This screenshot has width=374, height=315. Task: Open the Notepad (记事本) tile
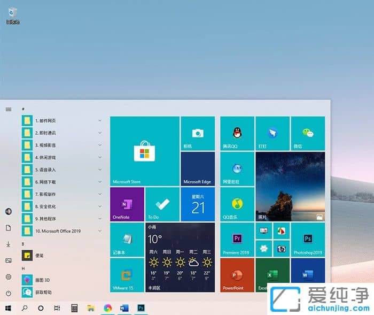coord(127,240)
